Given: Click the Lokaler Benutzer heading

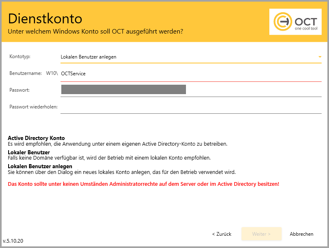Looking at the screenshot, I should tap(29, 152).
